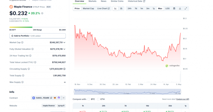Click Add to Portfolio button
The width and height of the screenshot is (213, 112).
pyautogui.click(x=38, y=36)
